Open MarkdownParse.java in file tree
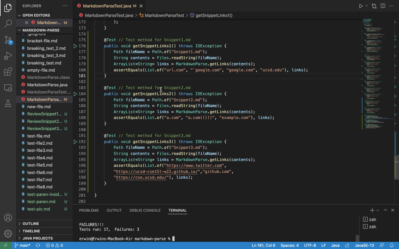399x249 pixels. [x=44, y=85]
